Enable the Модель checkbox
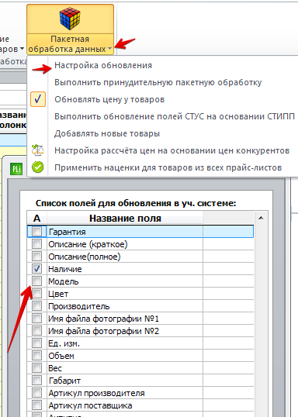The height and width of the screenshot is (417, 298). 36,281
